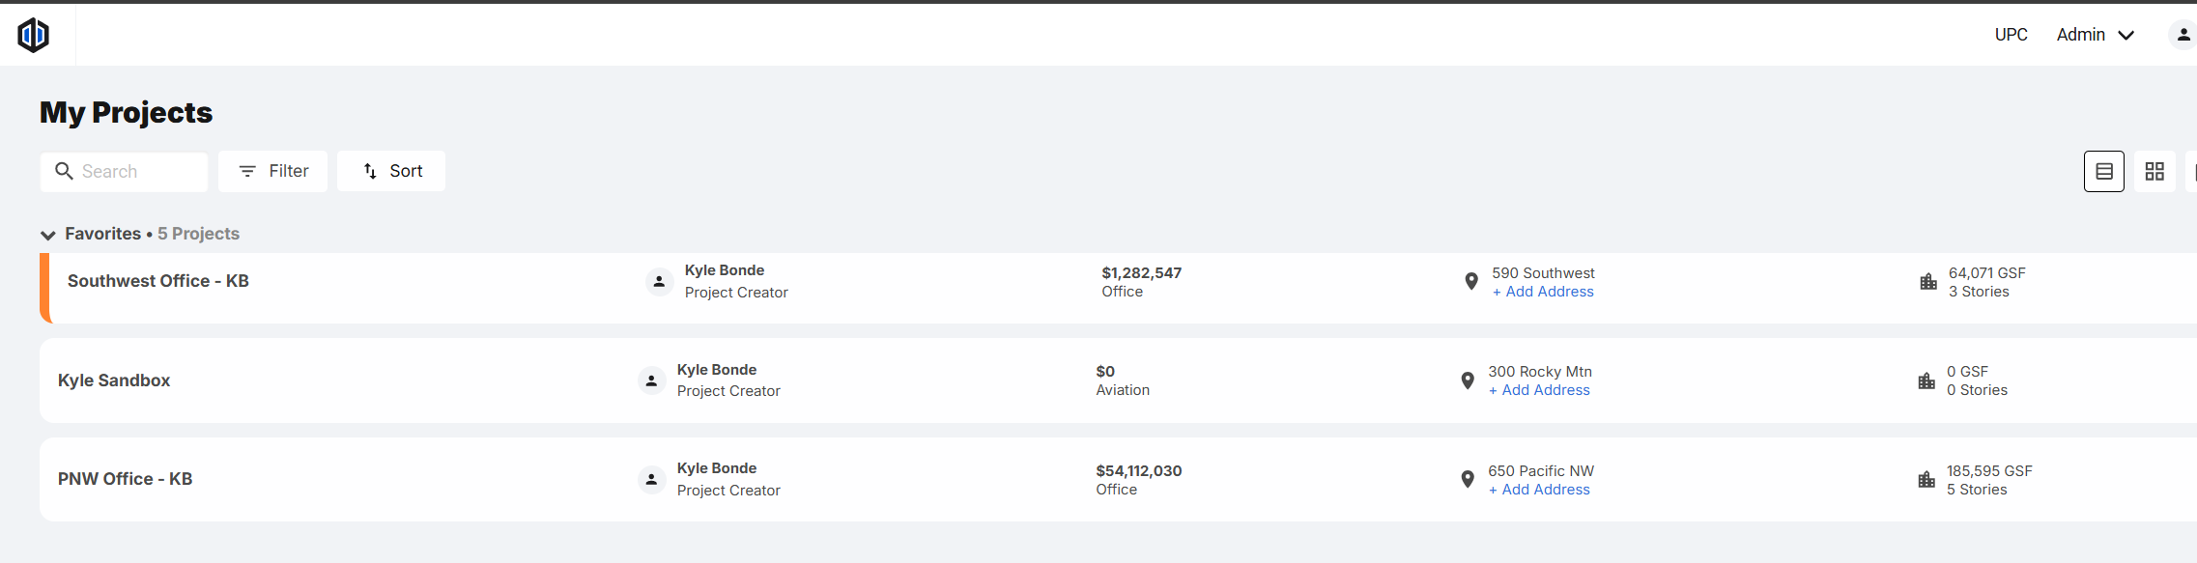Open the Sort options
The height and width of the screenshot is (563, 2197).
coord(391,171)
